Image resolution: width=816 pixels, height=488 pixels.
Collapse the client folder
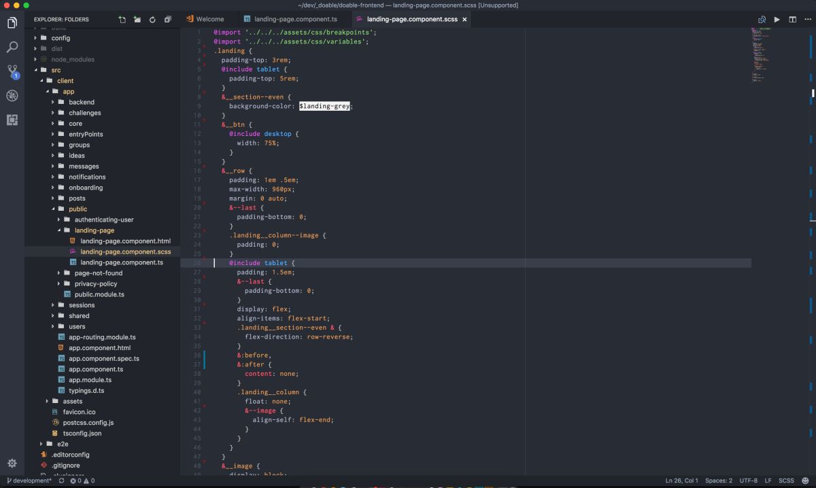(x=41, y=81)
